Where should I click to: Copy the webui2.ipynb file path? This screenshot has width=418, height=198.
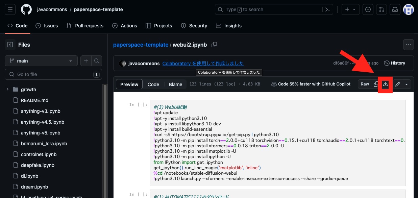click(x=214, y=45)
